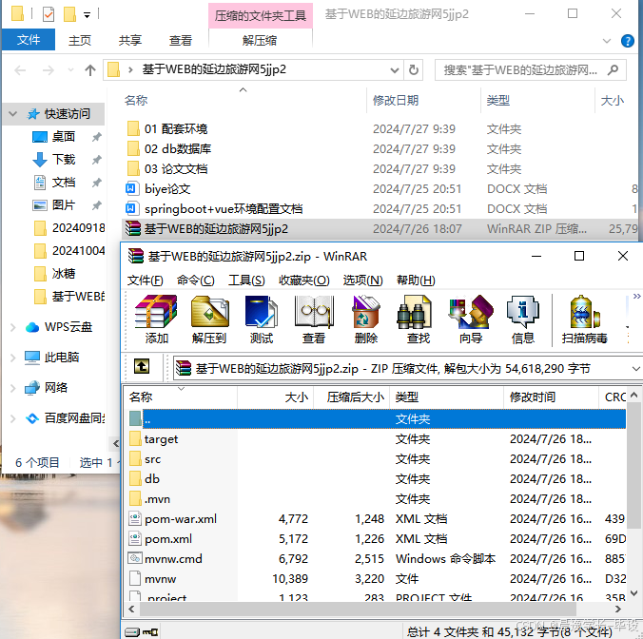Click the search magnifier icon in Explorer
Image resolution: width=643 pixels, height=639 pixels.
click(613, 70)
